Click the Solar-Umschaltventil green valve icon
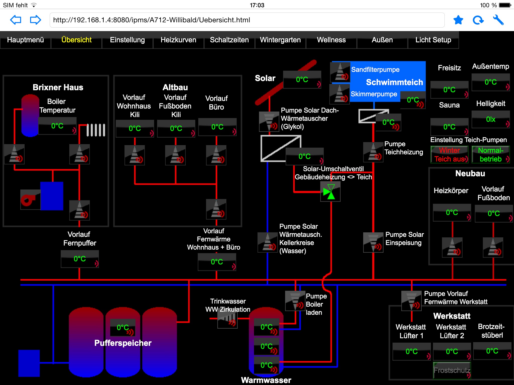 (x=330, y=192)
